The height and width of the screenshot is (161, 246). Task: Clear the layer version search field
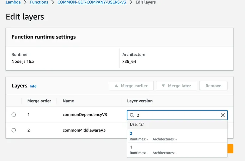(223, 115)
